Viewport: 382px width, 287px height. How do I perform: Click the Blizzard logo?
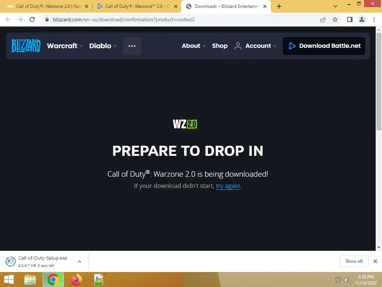coord(26,46)
